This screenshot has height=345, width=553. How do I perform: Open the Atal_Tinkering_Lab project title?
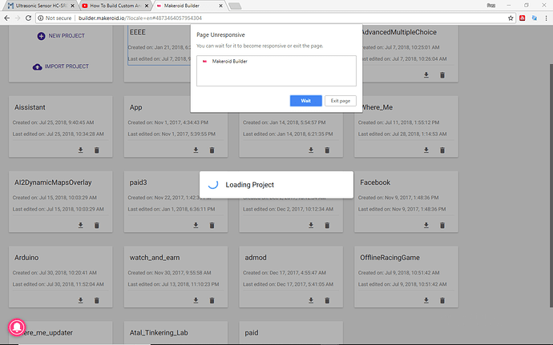(x=159, y=333)
